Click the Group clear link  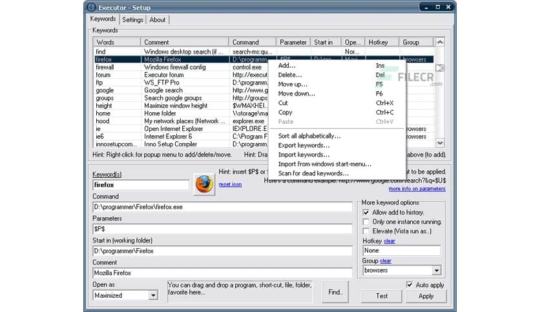click(386, 261)
